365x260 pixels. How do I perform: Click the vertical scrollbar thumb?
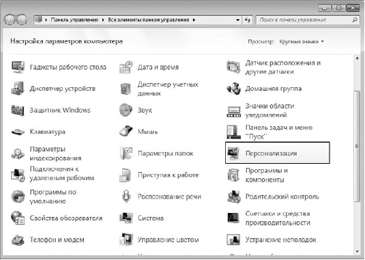pos(357,146)
